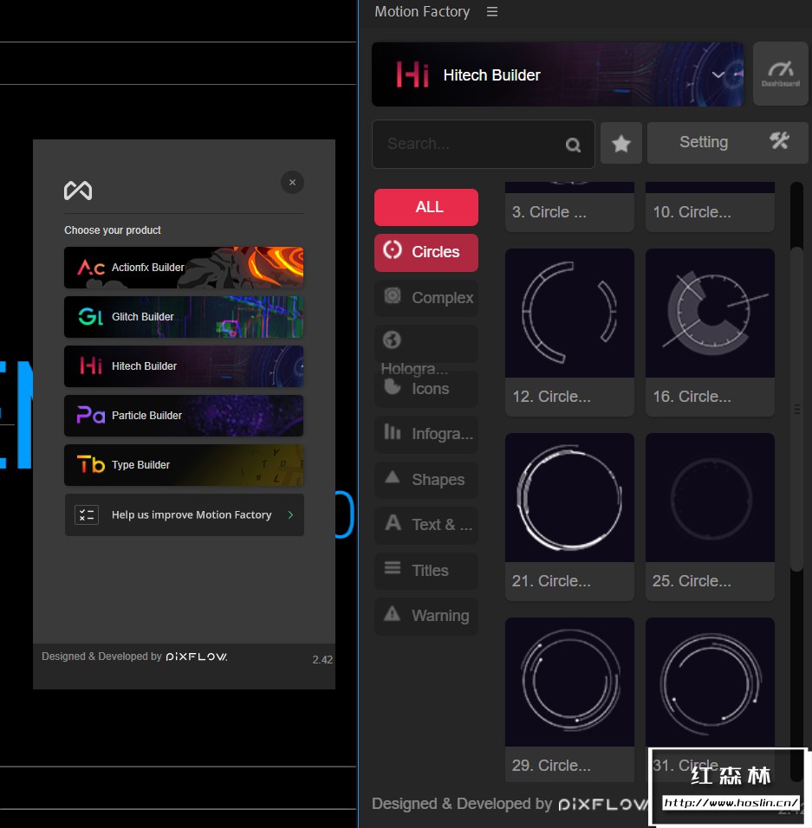Select the 21. Circle preset thumbnail
Image resolution: width=812 pixels, height=828 pixels.
point(569,497)
